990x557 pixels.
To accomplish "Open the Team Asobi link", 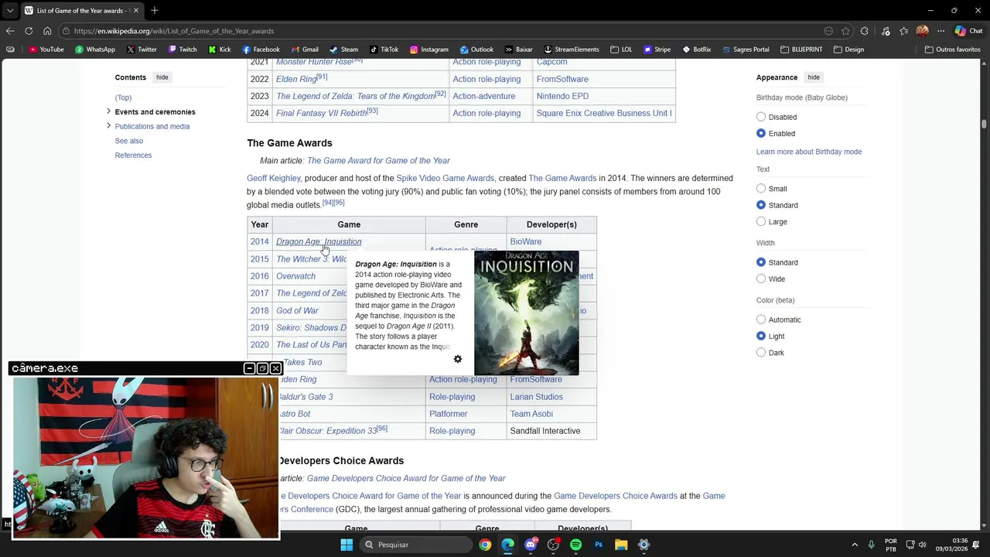I will pos(531,414).
